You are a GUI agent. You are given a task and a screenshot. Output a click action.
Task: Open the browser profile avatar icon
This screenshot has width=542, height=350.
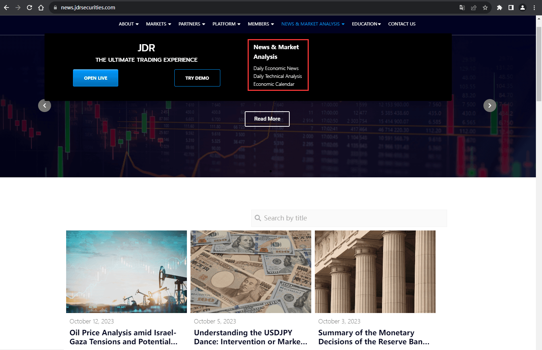(523, 8)
